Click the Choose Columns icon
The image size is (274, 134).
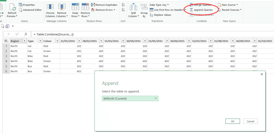(50, 7)
